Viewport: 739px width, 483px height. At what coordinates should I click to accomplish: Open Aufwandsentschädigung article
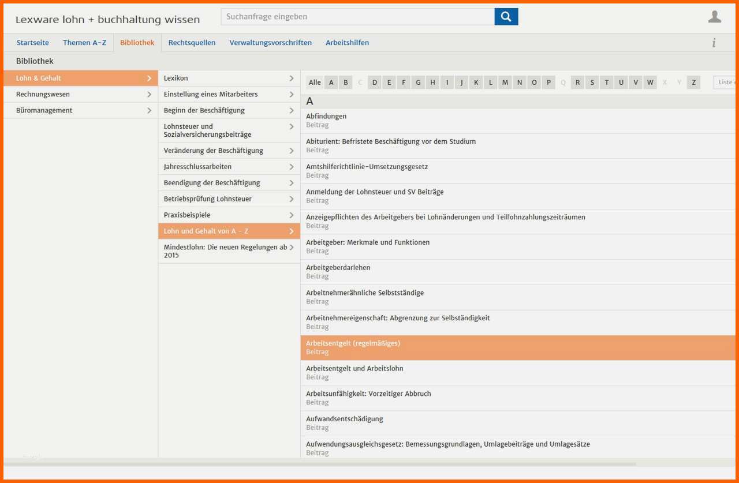click(x=518, y=423)
